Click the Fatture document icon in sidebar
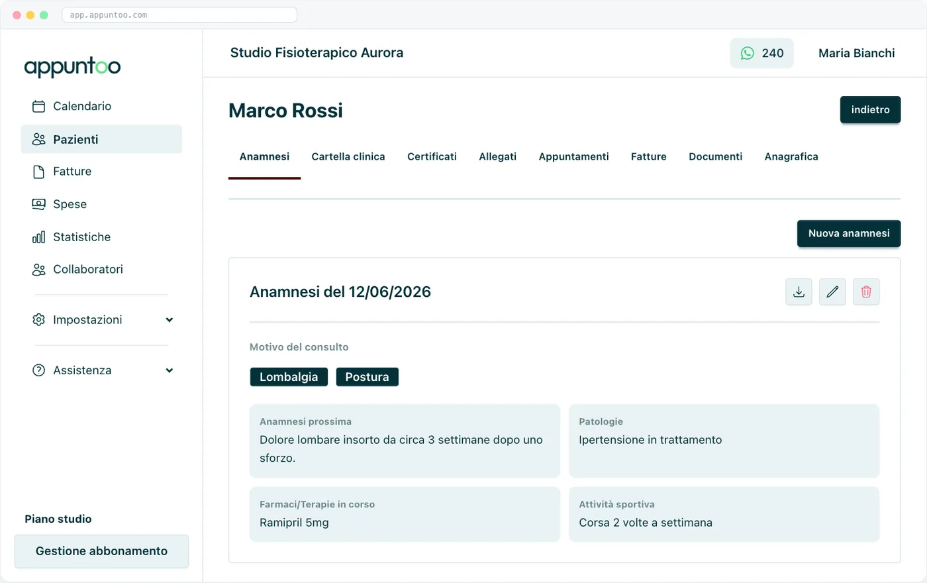Screen dimensions: 927x583 tap(39, 172)
